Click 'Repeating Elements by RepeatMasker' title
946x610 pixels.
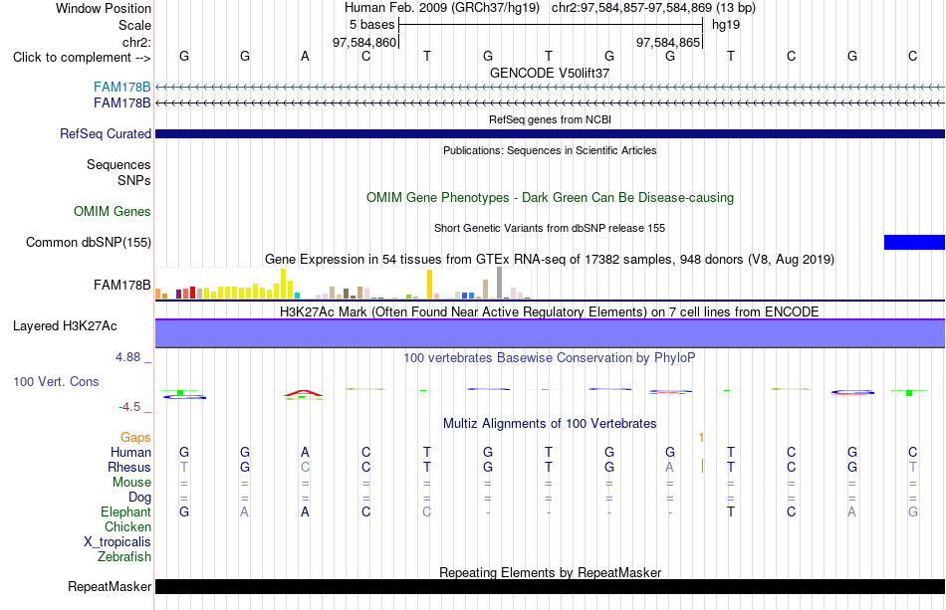click(x=550, y=572)
